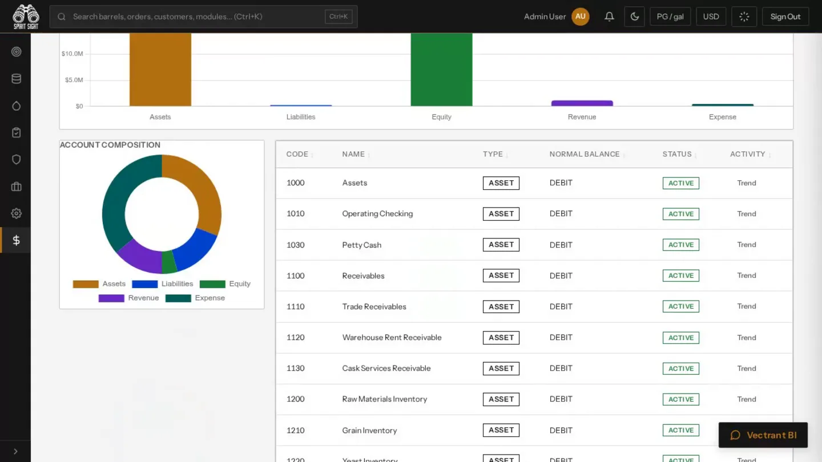The image size is (822, 462).
Task: Sort table by NORMAL BALANCE column
Action: 587,154
